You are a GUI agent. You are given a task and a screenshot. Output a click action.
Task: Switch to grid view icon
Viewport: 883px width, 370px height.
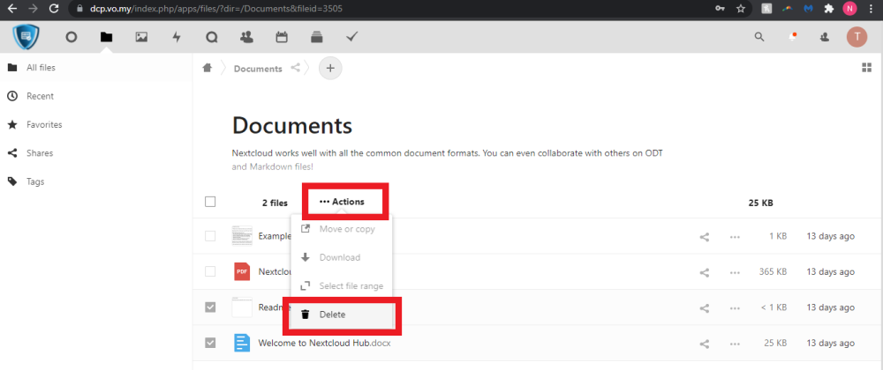click(866, 69)
